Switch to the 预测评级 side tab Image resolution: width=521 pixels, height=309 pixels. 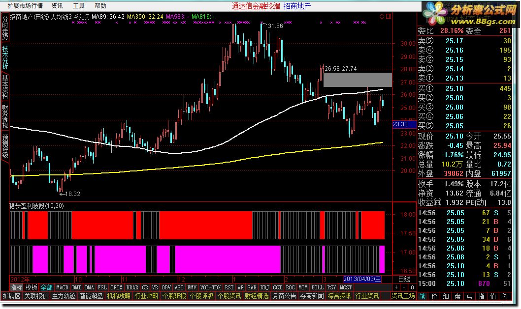pos(5,146)
